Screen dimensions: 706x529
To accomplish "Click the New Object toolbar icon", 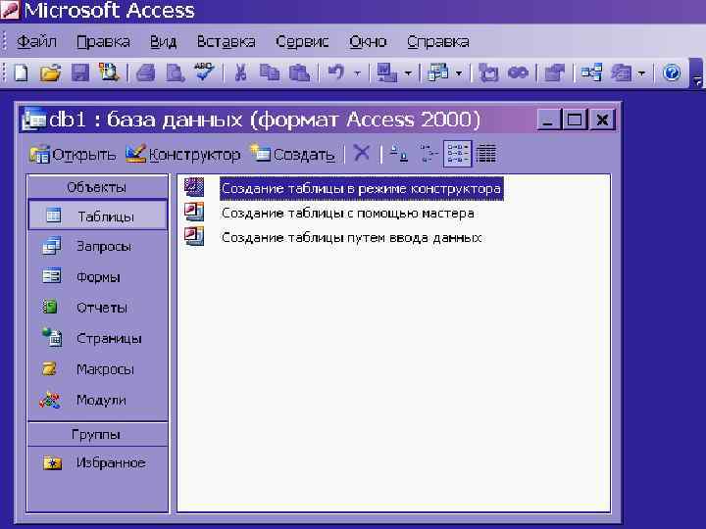I will pyautogui.click(x=621, y=72).
